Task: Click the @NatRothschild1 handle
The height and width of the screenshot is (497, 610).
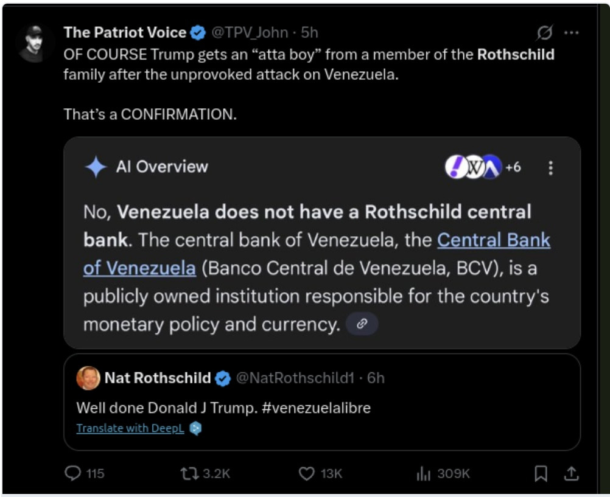Action: point(295,378)
